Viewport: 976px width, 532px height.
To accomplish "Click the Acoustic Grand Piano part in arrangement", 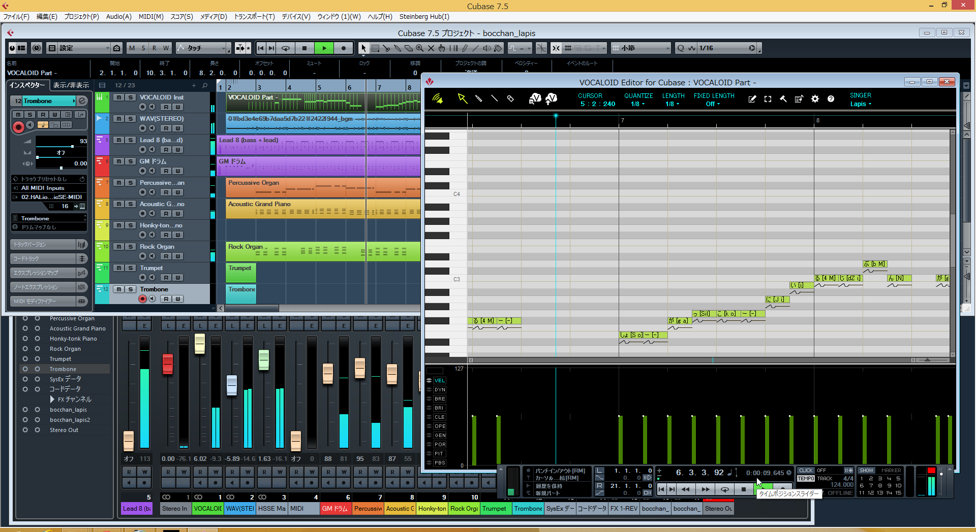I will pos(323,209).
